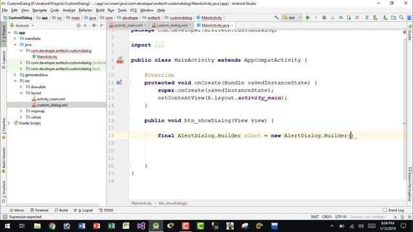Collapse the java folder

(15, 44)
